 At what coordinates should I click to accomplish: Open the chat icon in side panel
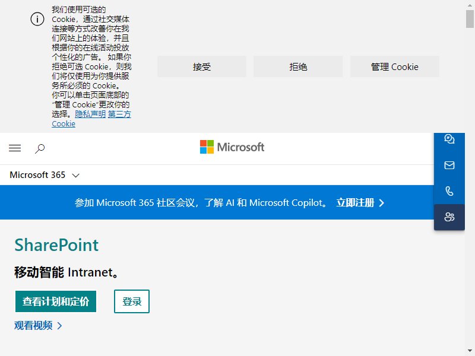[x=449, y=139]
